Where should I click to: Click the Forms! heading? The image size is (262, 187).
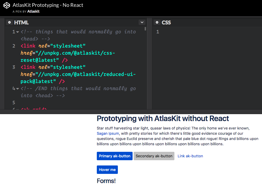(106, 181)
